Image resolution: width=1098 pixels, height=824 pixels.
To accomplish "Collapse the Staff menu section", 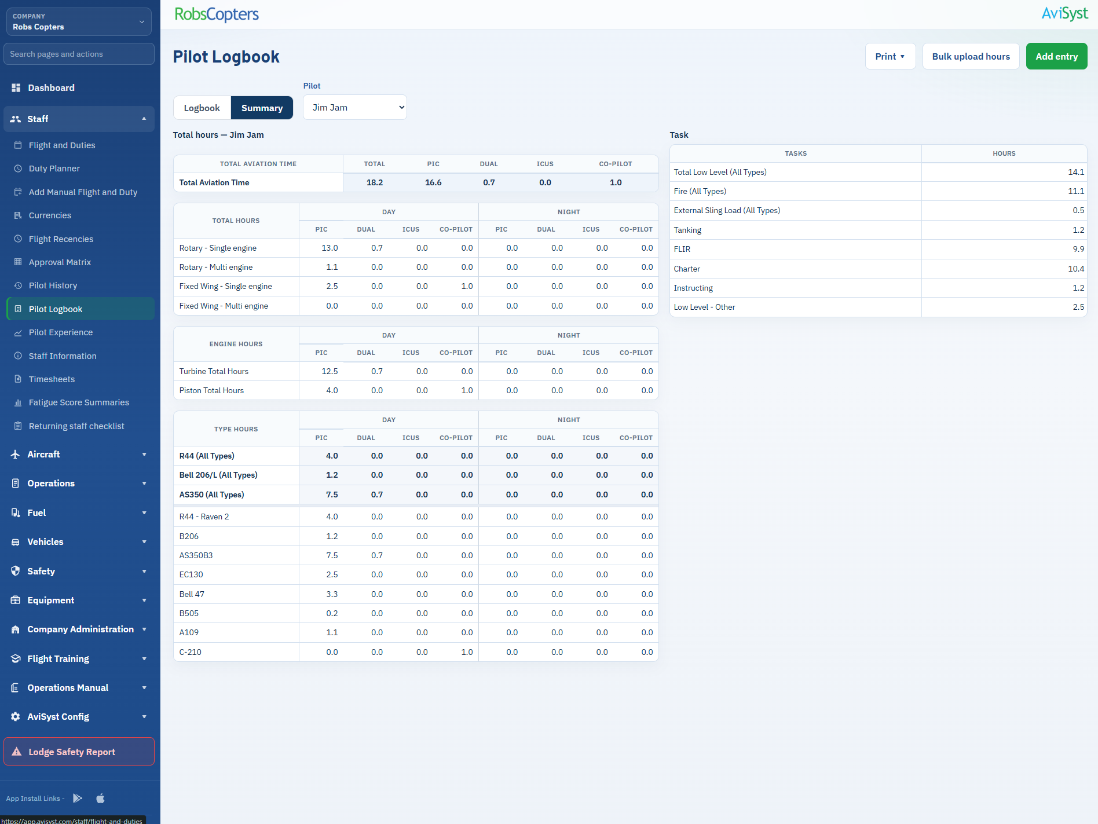I will 144,119.
